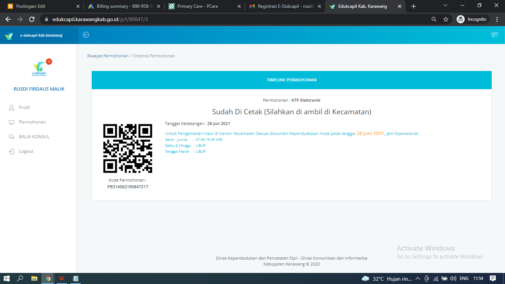This screenshot has height=284, width=505.
Task: Go forward with the browser forward arrow
Action: pyautogui.click(x=20, y=19)
